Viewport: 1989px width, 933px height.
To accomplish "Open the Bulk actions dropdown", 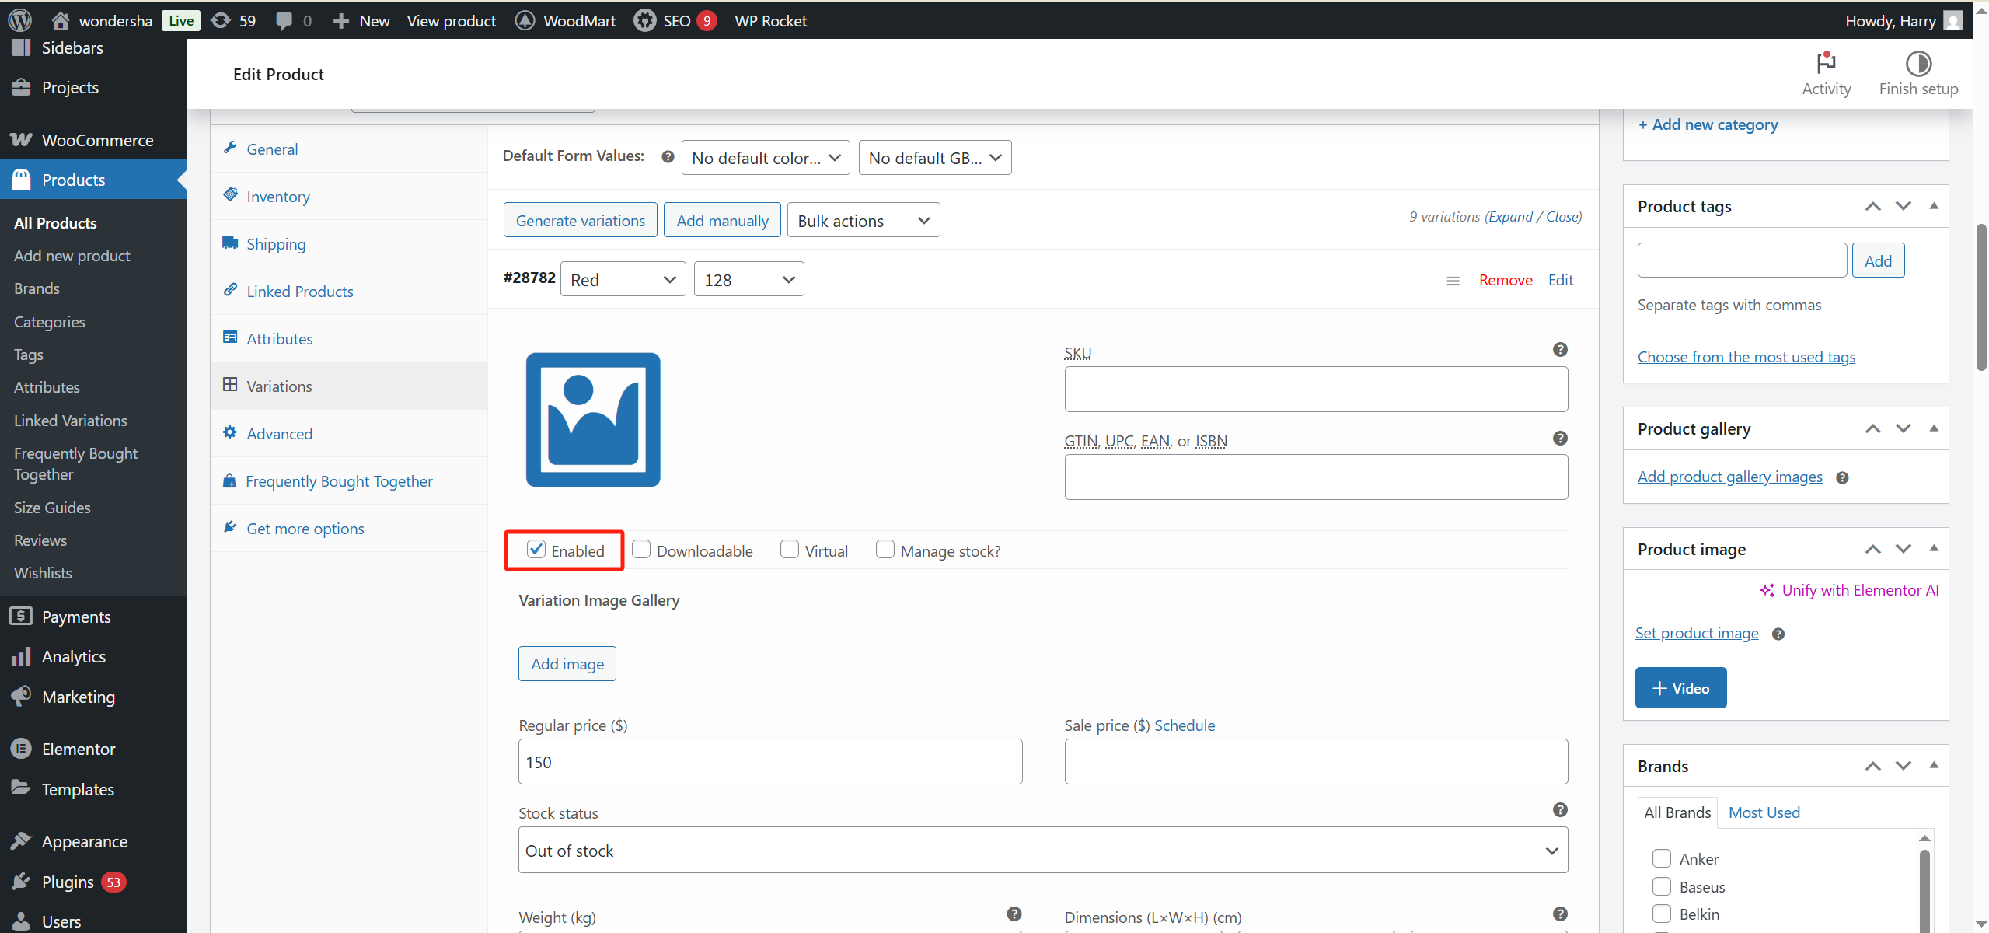I will click(x=863, y=221).
